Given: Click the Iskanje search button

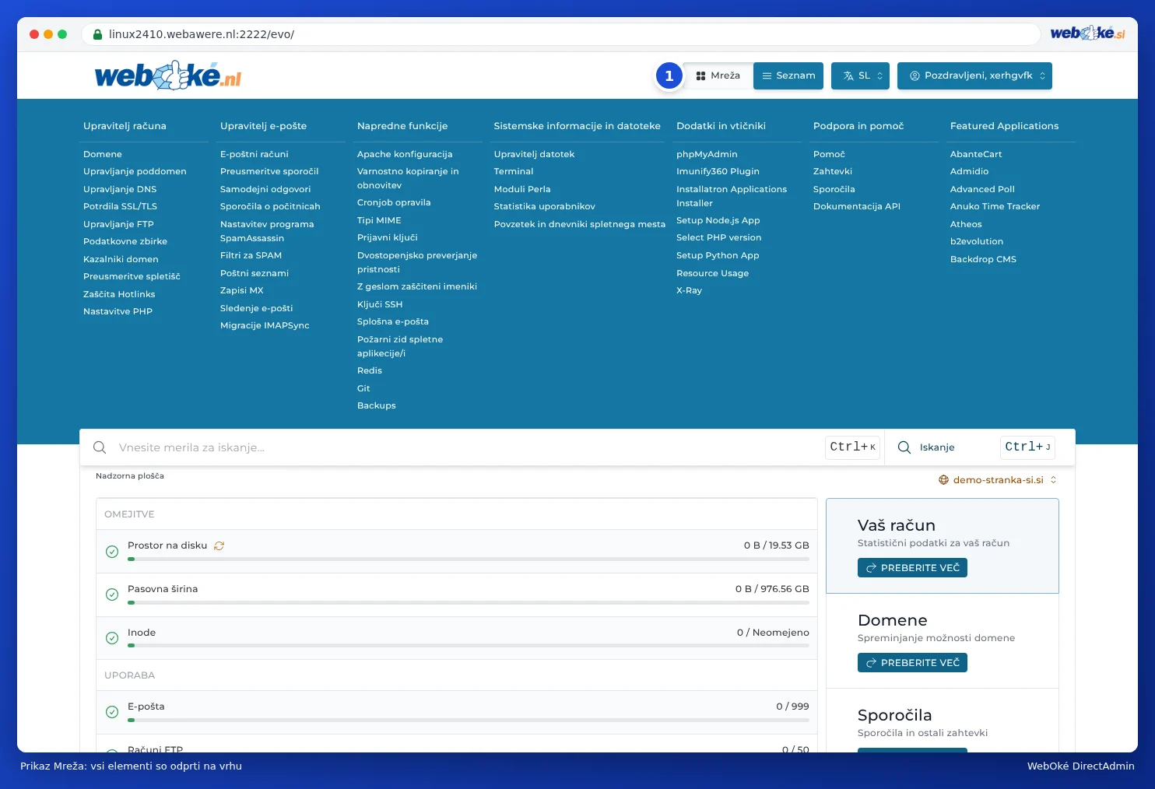Looking at the screenshot, I should click(x=937, y=447).
